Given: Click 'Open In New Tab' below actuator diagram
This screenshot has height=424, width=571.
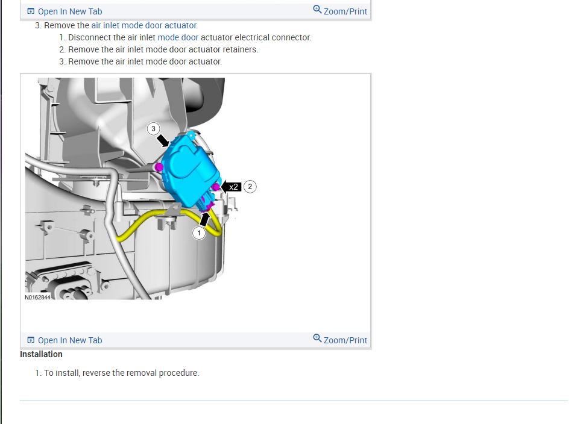Looking at the screenshot, I should click(x=70, y=340).
